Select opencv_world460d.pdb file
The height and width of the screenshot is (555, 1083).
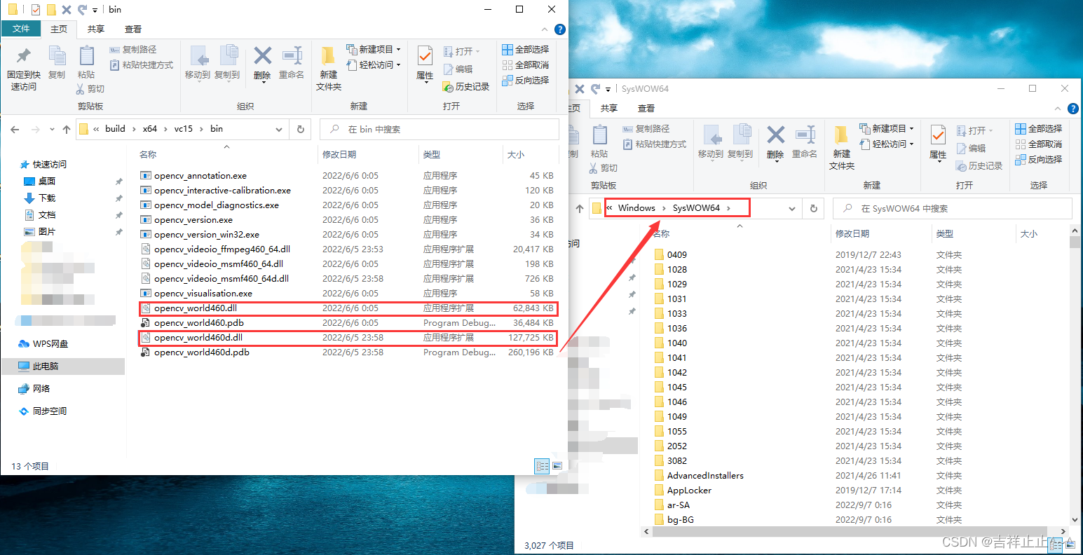pyautogui.click(x=348, y=352)
